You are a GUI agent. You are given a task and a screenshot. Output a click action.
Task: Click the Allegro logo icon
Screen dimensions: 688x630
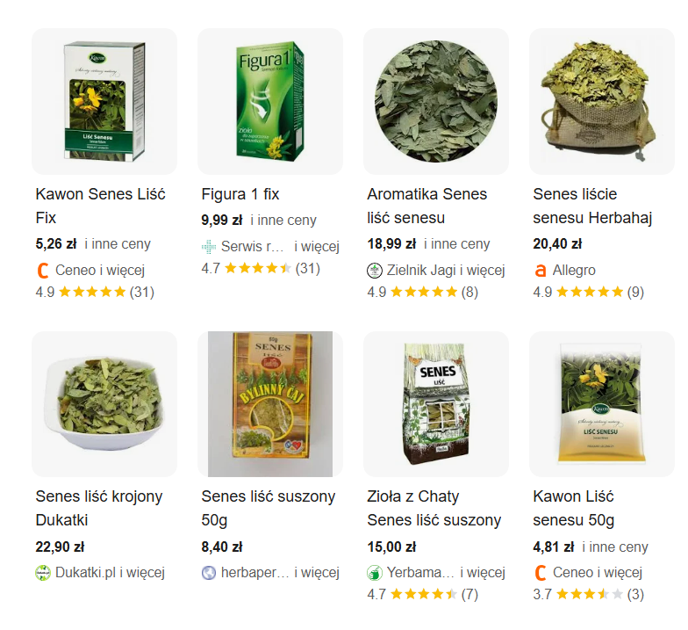tap(541, 271)
